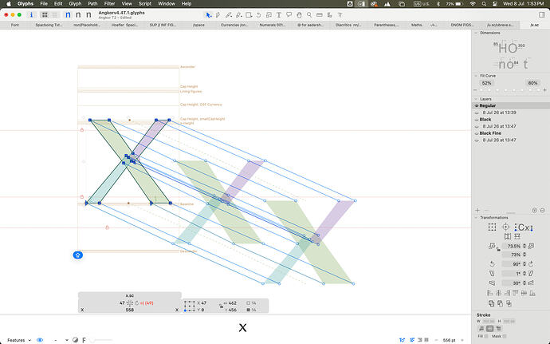The image size is (550, 344).
Task: Toggle scale proportion lock icon
Action: 498,250
